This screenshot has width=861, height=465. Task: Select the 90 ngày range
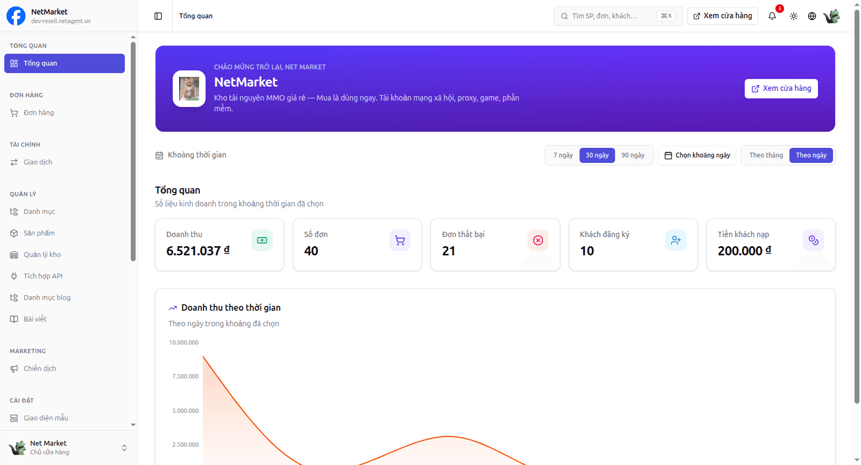(633, 155)
